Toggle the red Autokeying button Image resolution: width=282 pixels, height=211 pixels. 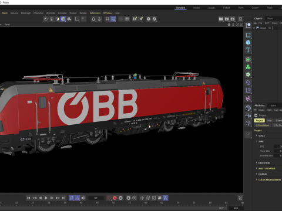115,198
